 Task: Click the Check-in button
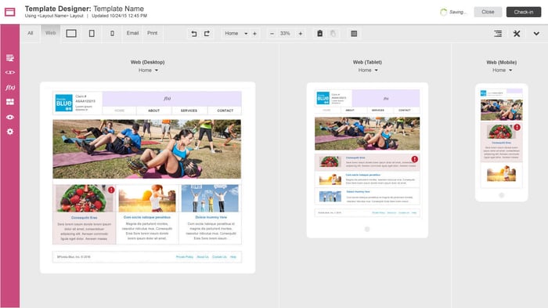tap(524, 12)
